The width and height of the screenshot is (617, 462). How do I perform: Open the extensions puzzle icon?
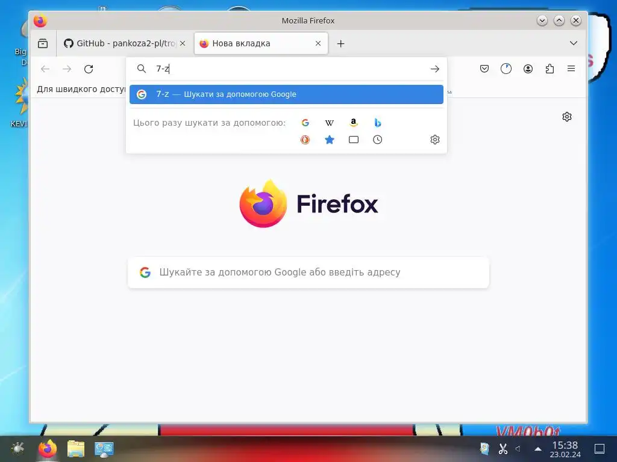[550, 69]
